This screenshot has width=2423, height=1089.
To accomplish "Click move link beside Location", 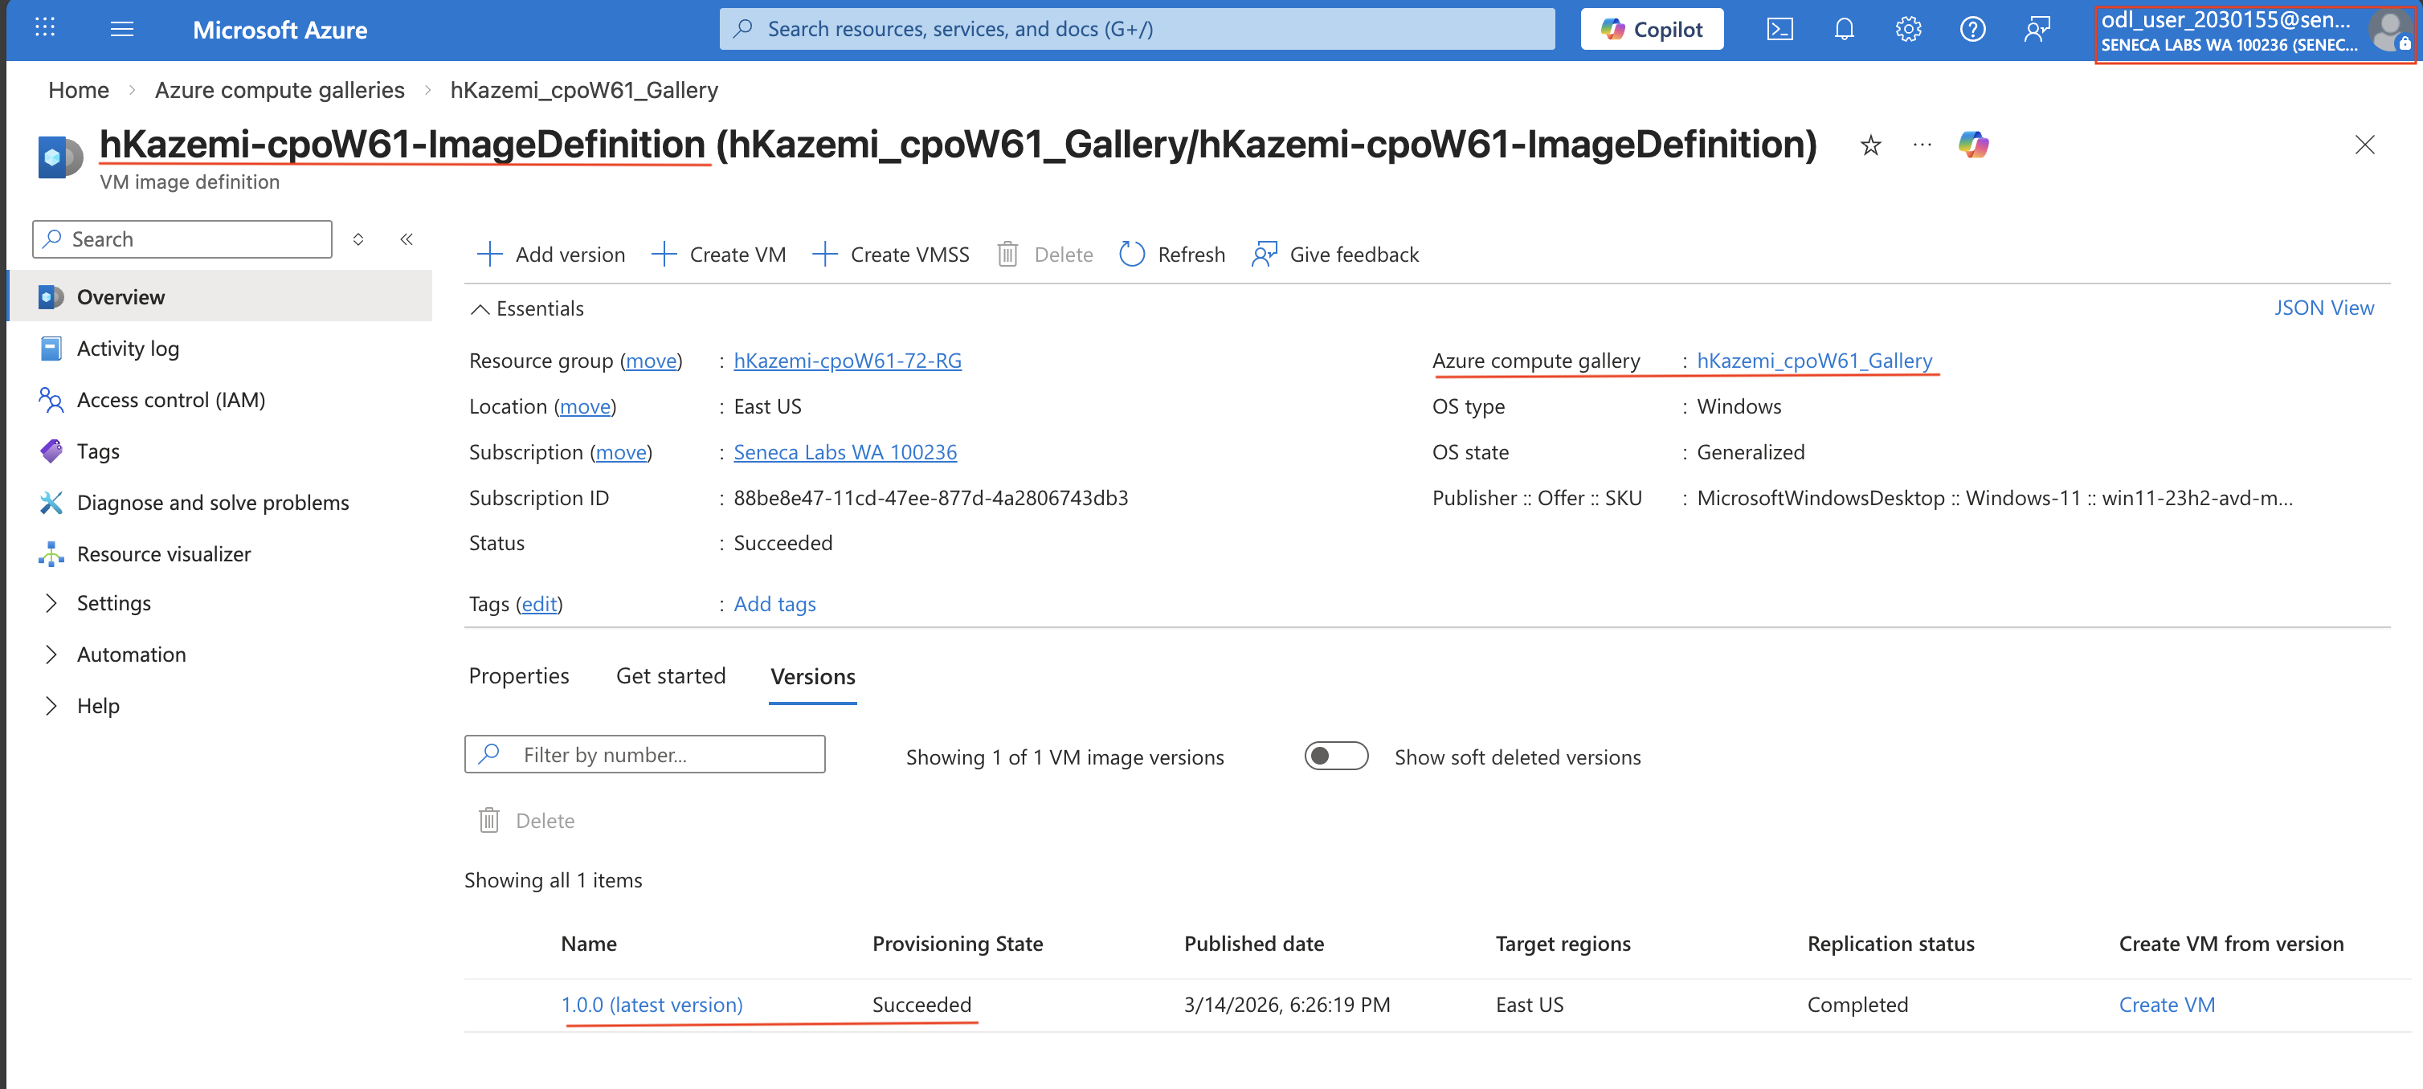I will (x=585, y=406).
